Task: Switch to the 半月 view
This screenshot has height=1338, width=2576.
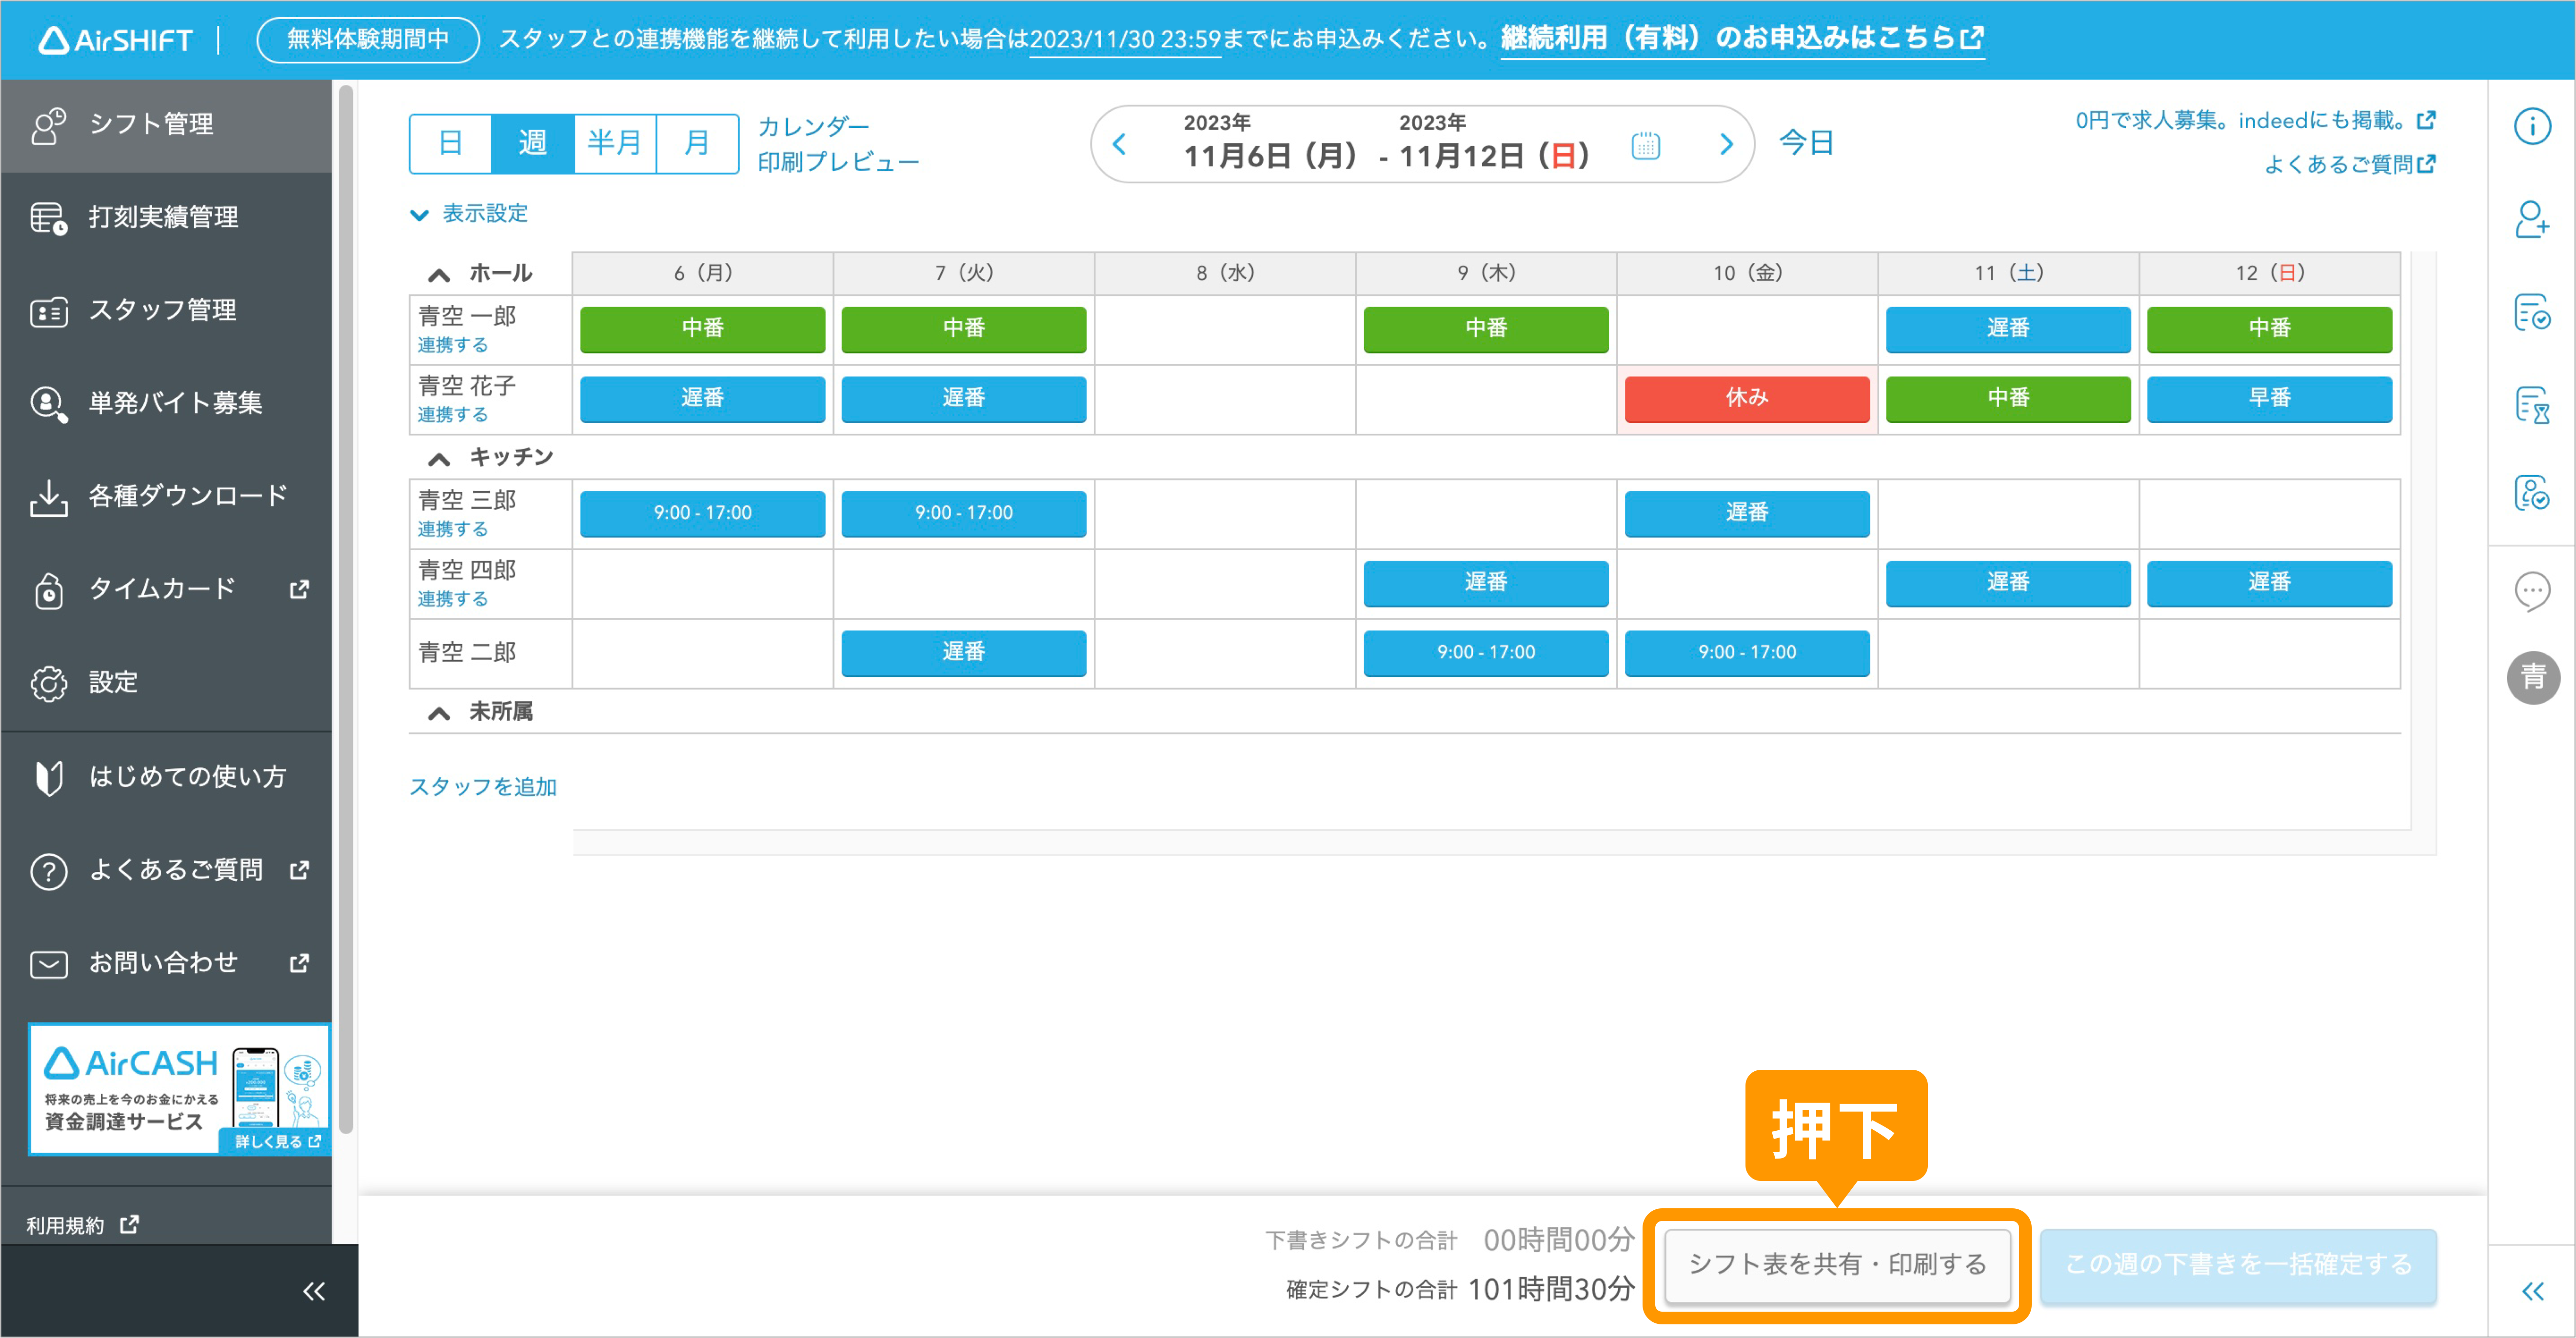Action: point(614,143)
